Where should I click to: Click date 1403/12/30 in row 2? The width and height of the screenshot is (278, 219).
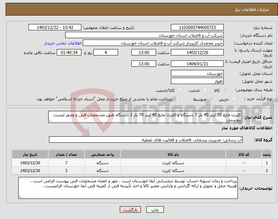(x=30, y=171)
